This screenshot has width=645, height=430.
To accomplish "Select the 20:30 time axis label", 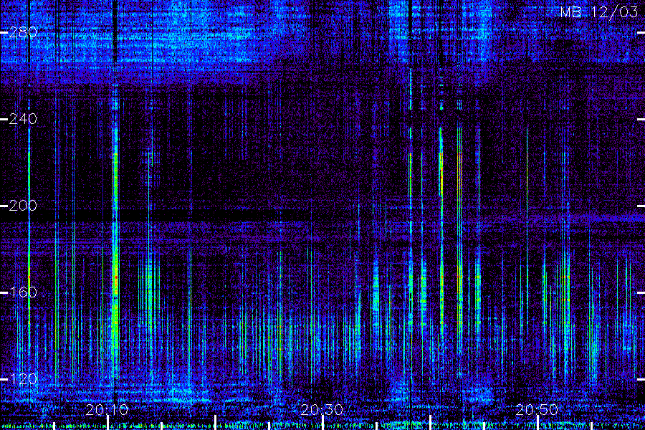I will (x=322, y=409).
